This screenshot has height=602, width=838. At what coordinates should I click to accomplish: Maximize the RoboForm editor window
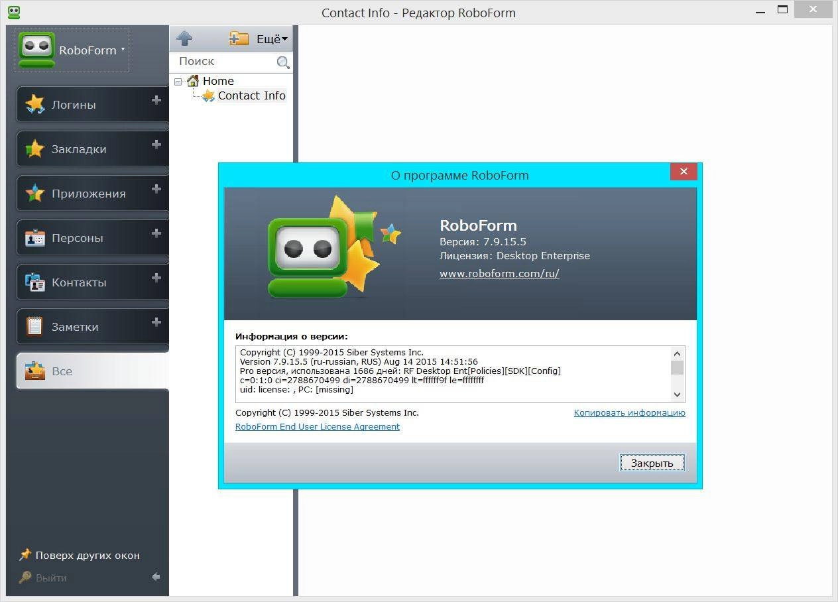[x=783, y=9]
